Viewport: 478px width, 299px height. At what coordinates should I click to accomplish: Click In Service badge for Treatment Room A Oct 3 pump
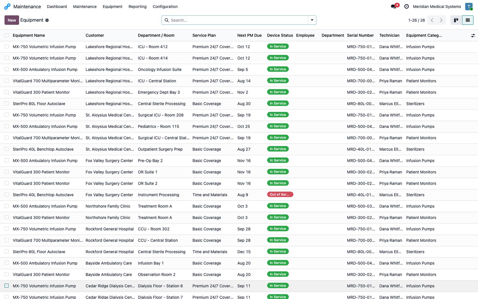[278, 206]
